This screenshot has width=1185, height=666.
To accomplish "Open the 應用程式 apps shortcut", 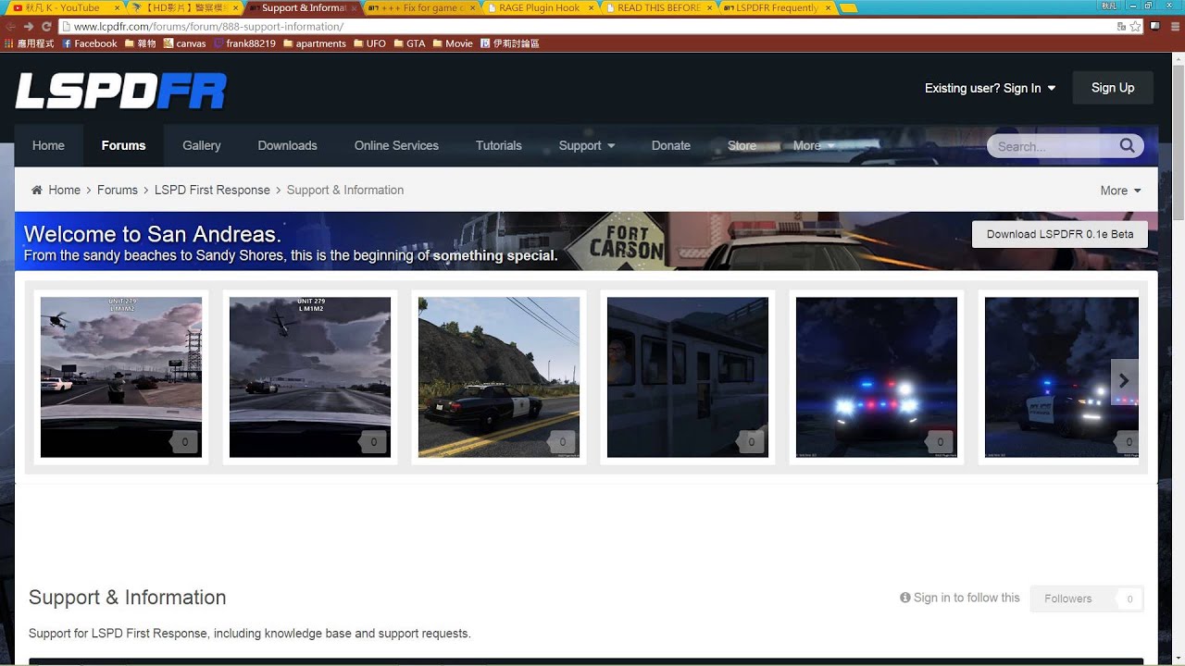I will coord(30,43).
